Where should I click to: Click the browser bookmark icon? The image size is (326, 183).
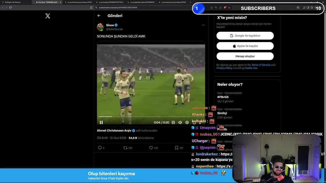(x=91, y=8)
